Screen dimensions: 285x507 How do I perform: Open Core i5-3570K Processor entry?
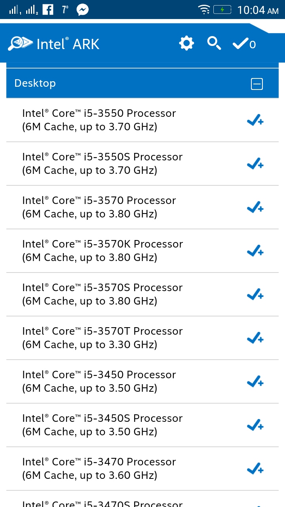click(x=103, y=251)
